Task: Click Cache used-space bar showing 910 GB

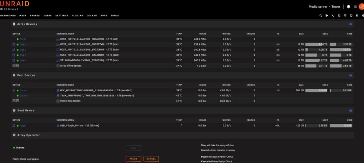Action: click(x=317, y=90)
